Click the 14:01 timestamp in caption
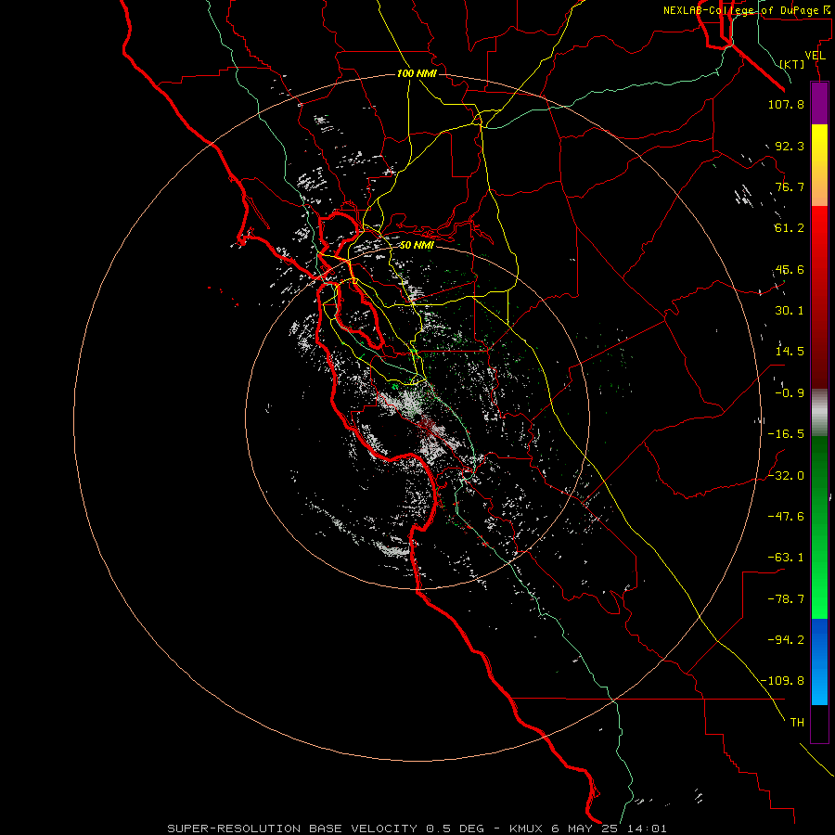 (645, 829)
